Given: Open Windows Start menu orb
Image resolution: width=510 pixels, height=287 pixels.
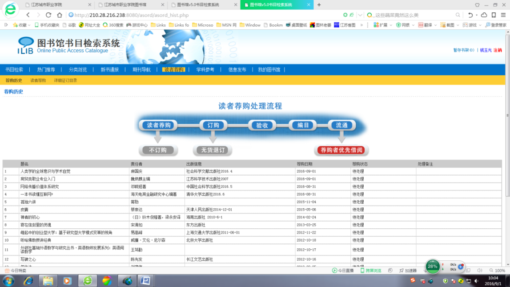Looking at the screenshot, I should click(x=8, y=281).
